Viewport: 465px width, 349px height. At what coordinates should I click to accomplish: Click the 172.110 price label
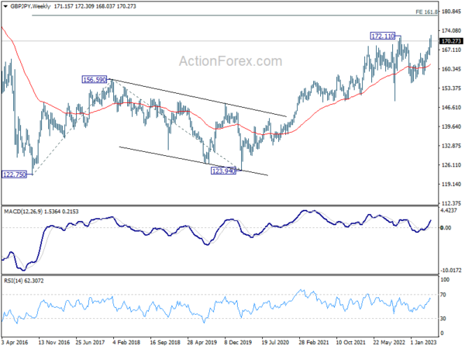click(383, 36)
